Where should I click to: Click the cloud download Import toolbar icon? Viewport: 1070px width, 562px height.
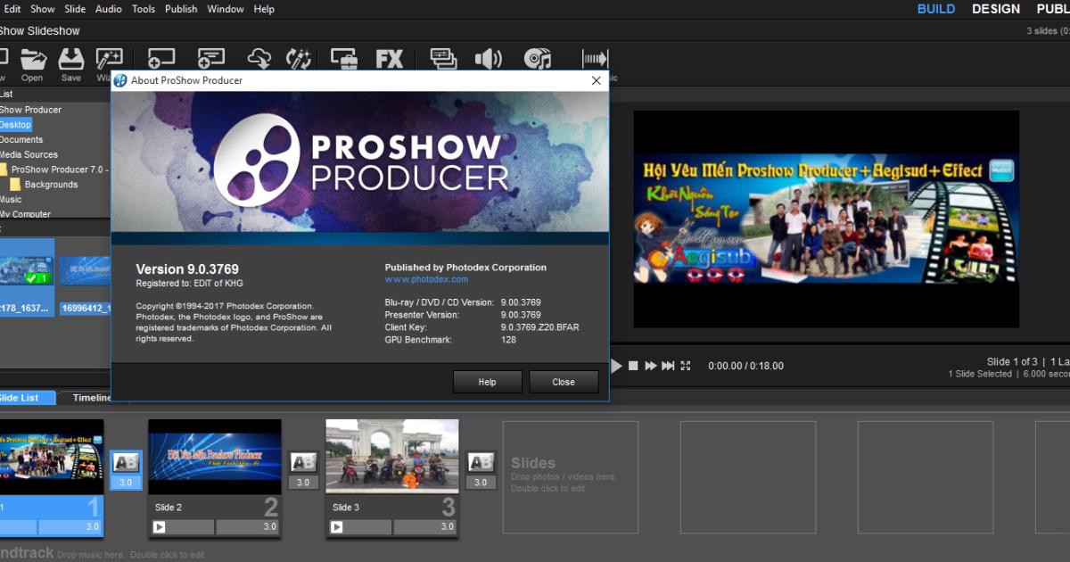259,60
